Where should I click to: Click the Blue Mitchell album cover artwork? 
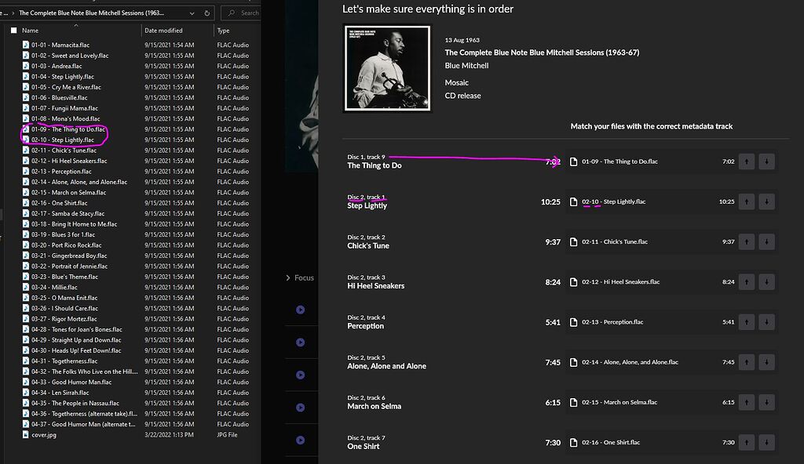386,67
